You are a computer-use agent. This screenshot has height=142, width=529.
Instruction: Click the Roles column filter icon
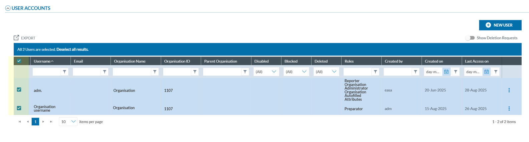(x=375, y=72)
